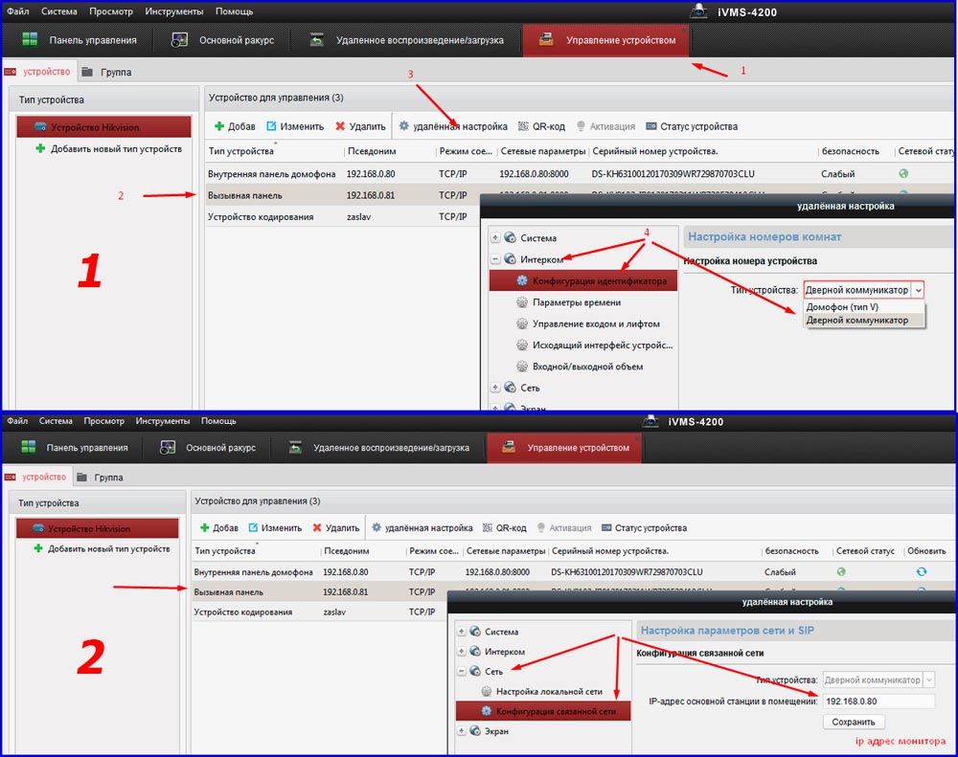Click the IP-адрес основной станции input field

[x=878, y=701]
